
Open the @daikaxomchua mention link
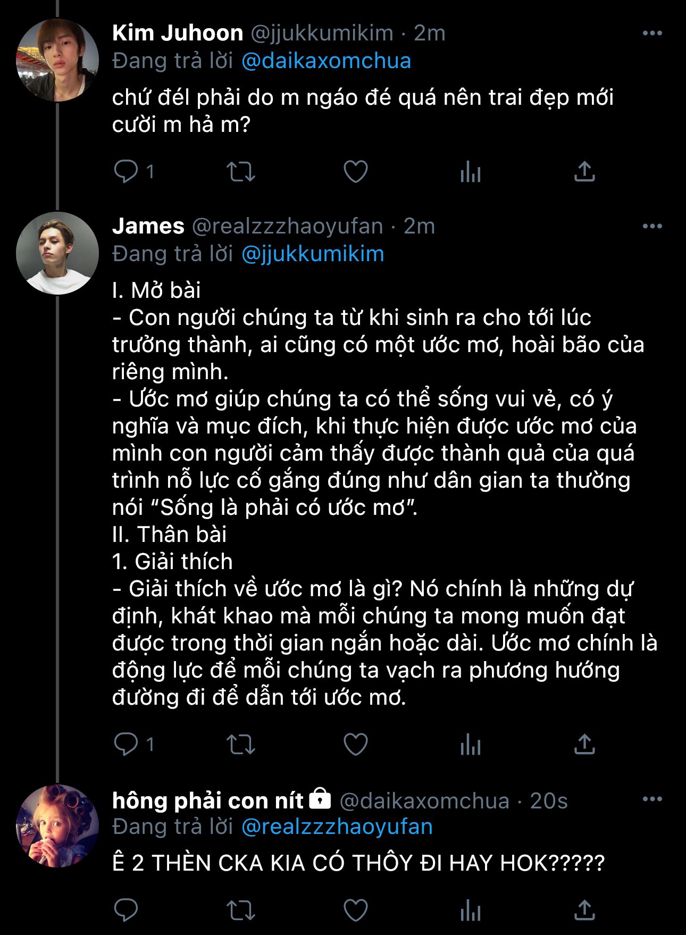pyautogui.click(x=326, y=61)
